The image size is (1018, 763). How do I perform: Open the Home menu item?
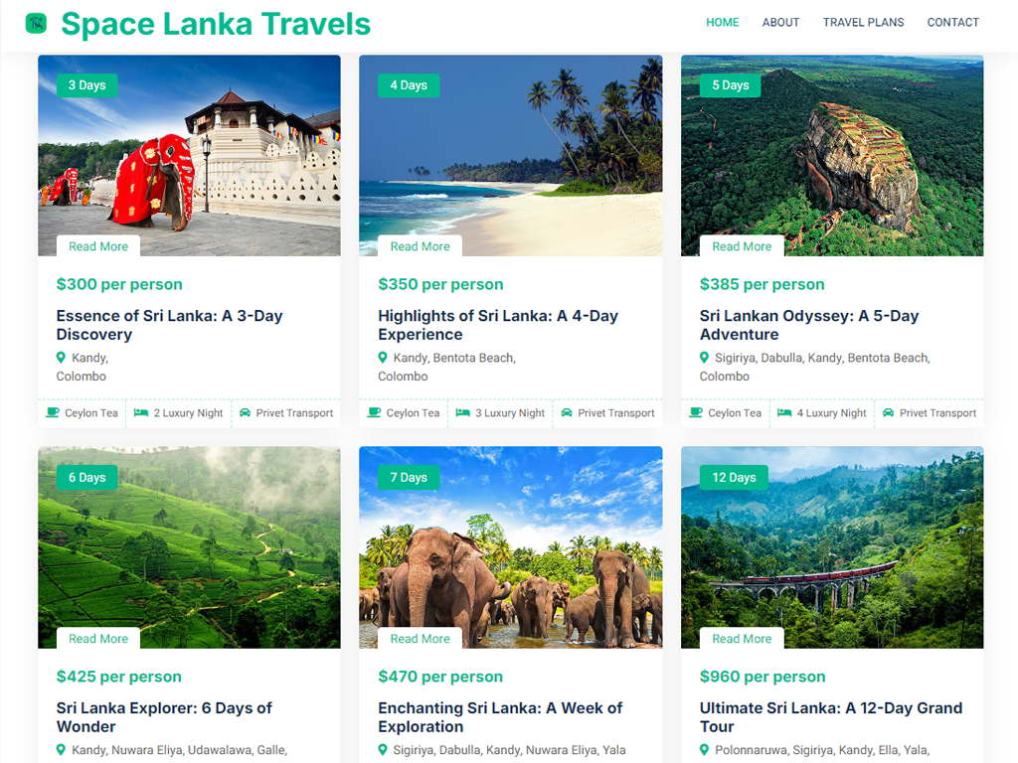tap(723, 23)
